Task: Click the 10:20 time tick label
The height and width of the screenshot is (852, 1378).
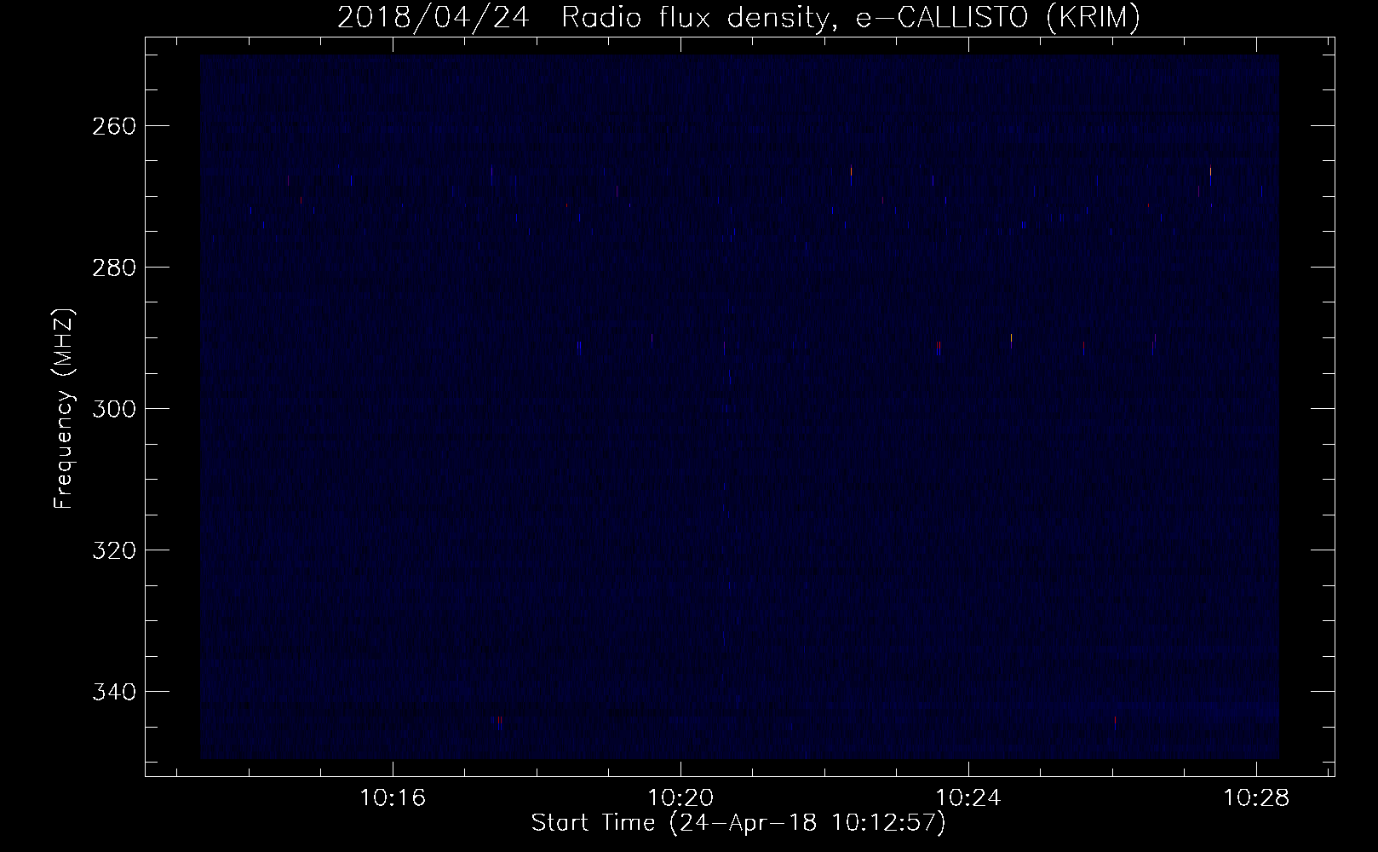Action: pos(680,798)
